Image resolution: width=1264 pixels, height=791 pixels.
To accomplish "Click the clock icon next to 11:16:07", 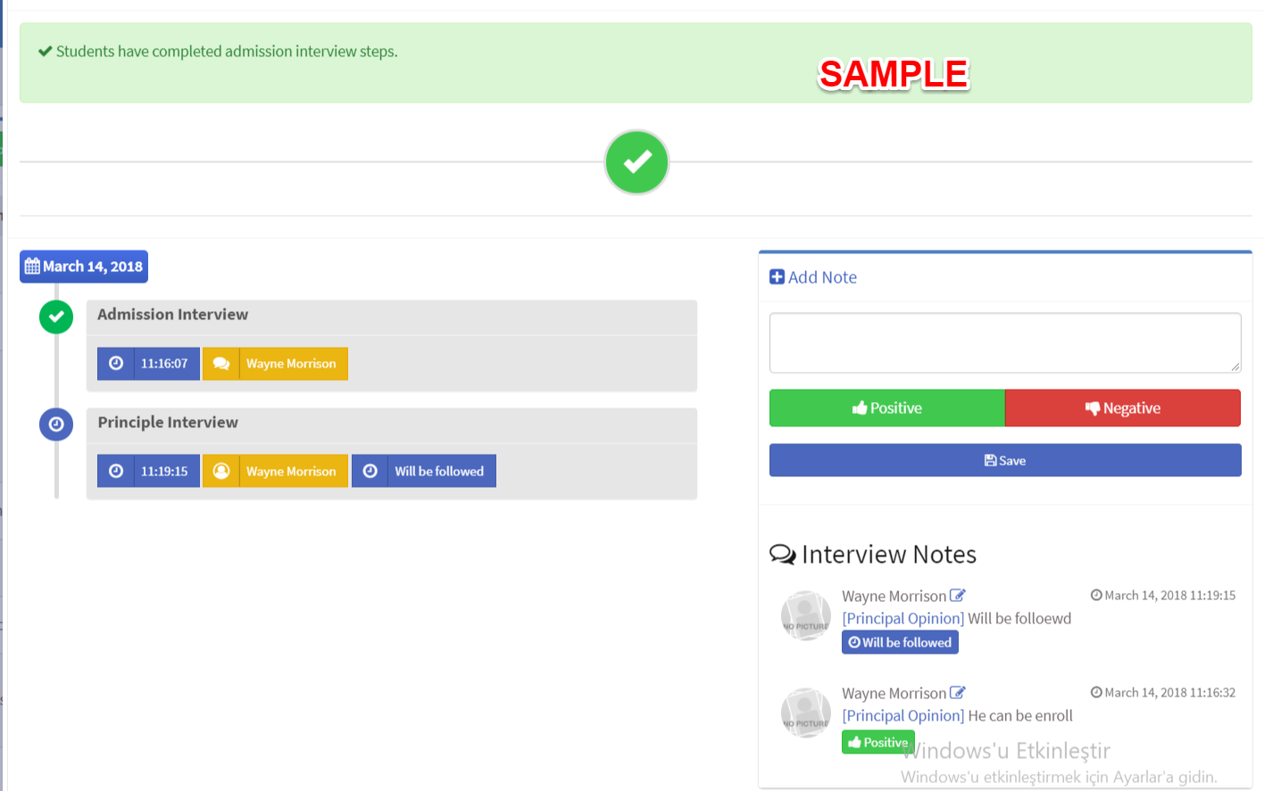I will pos(116,364).
